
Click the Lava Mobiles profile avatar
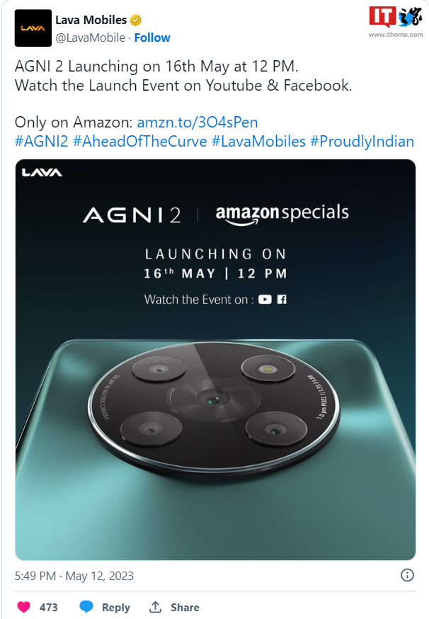click(33, 28)
